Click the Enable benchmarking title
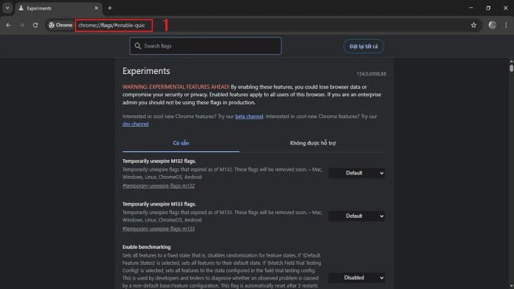 147,246
